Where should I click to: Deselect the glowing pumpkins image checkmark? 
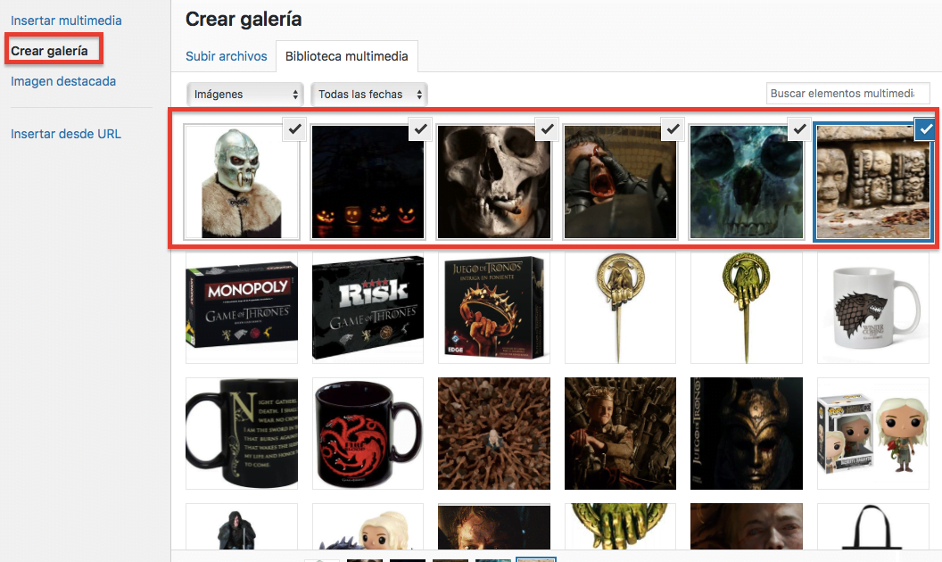(x=420, y=128)
